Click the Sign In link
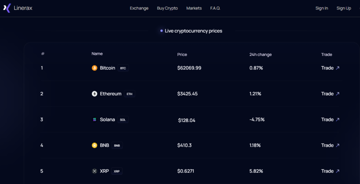This screenshot has width=360, height=184. (322, 8)
